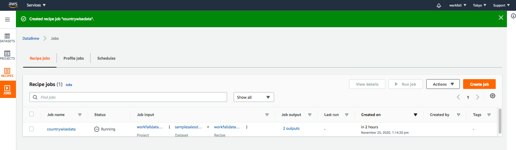Viewport: 516px width, 150px height.
Task: Go to next page arrow
Action: [x=478, y=97]
